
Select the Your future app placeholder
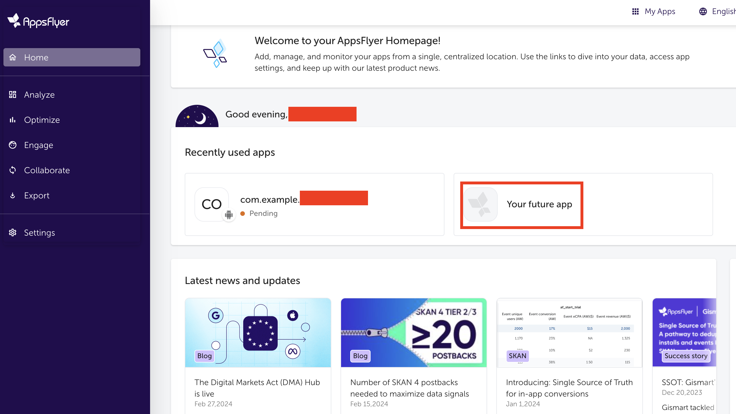522,204
